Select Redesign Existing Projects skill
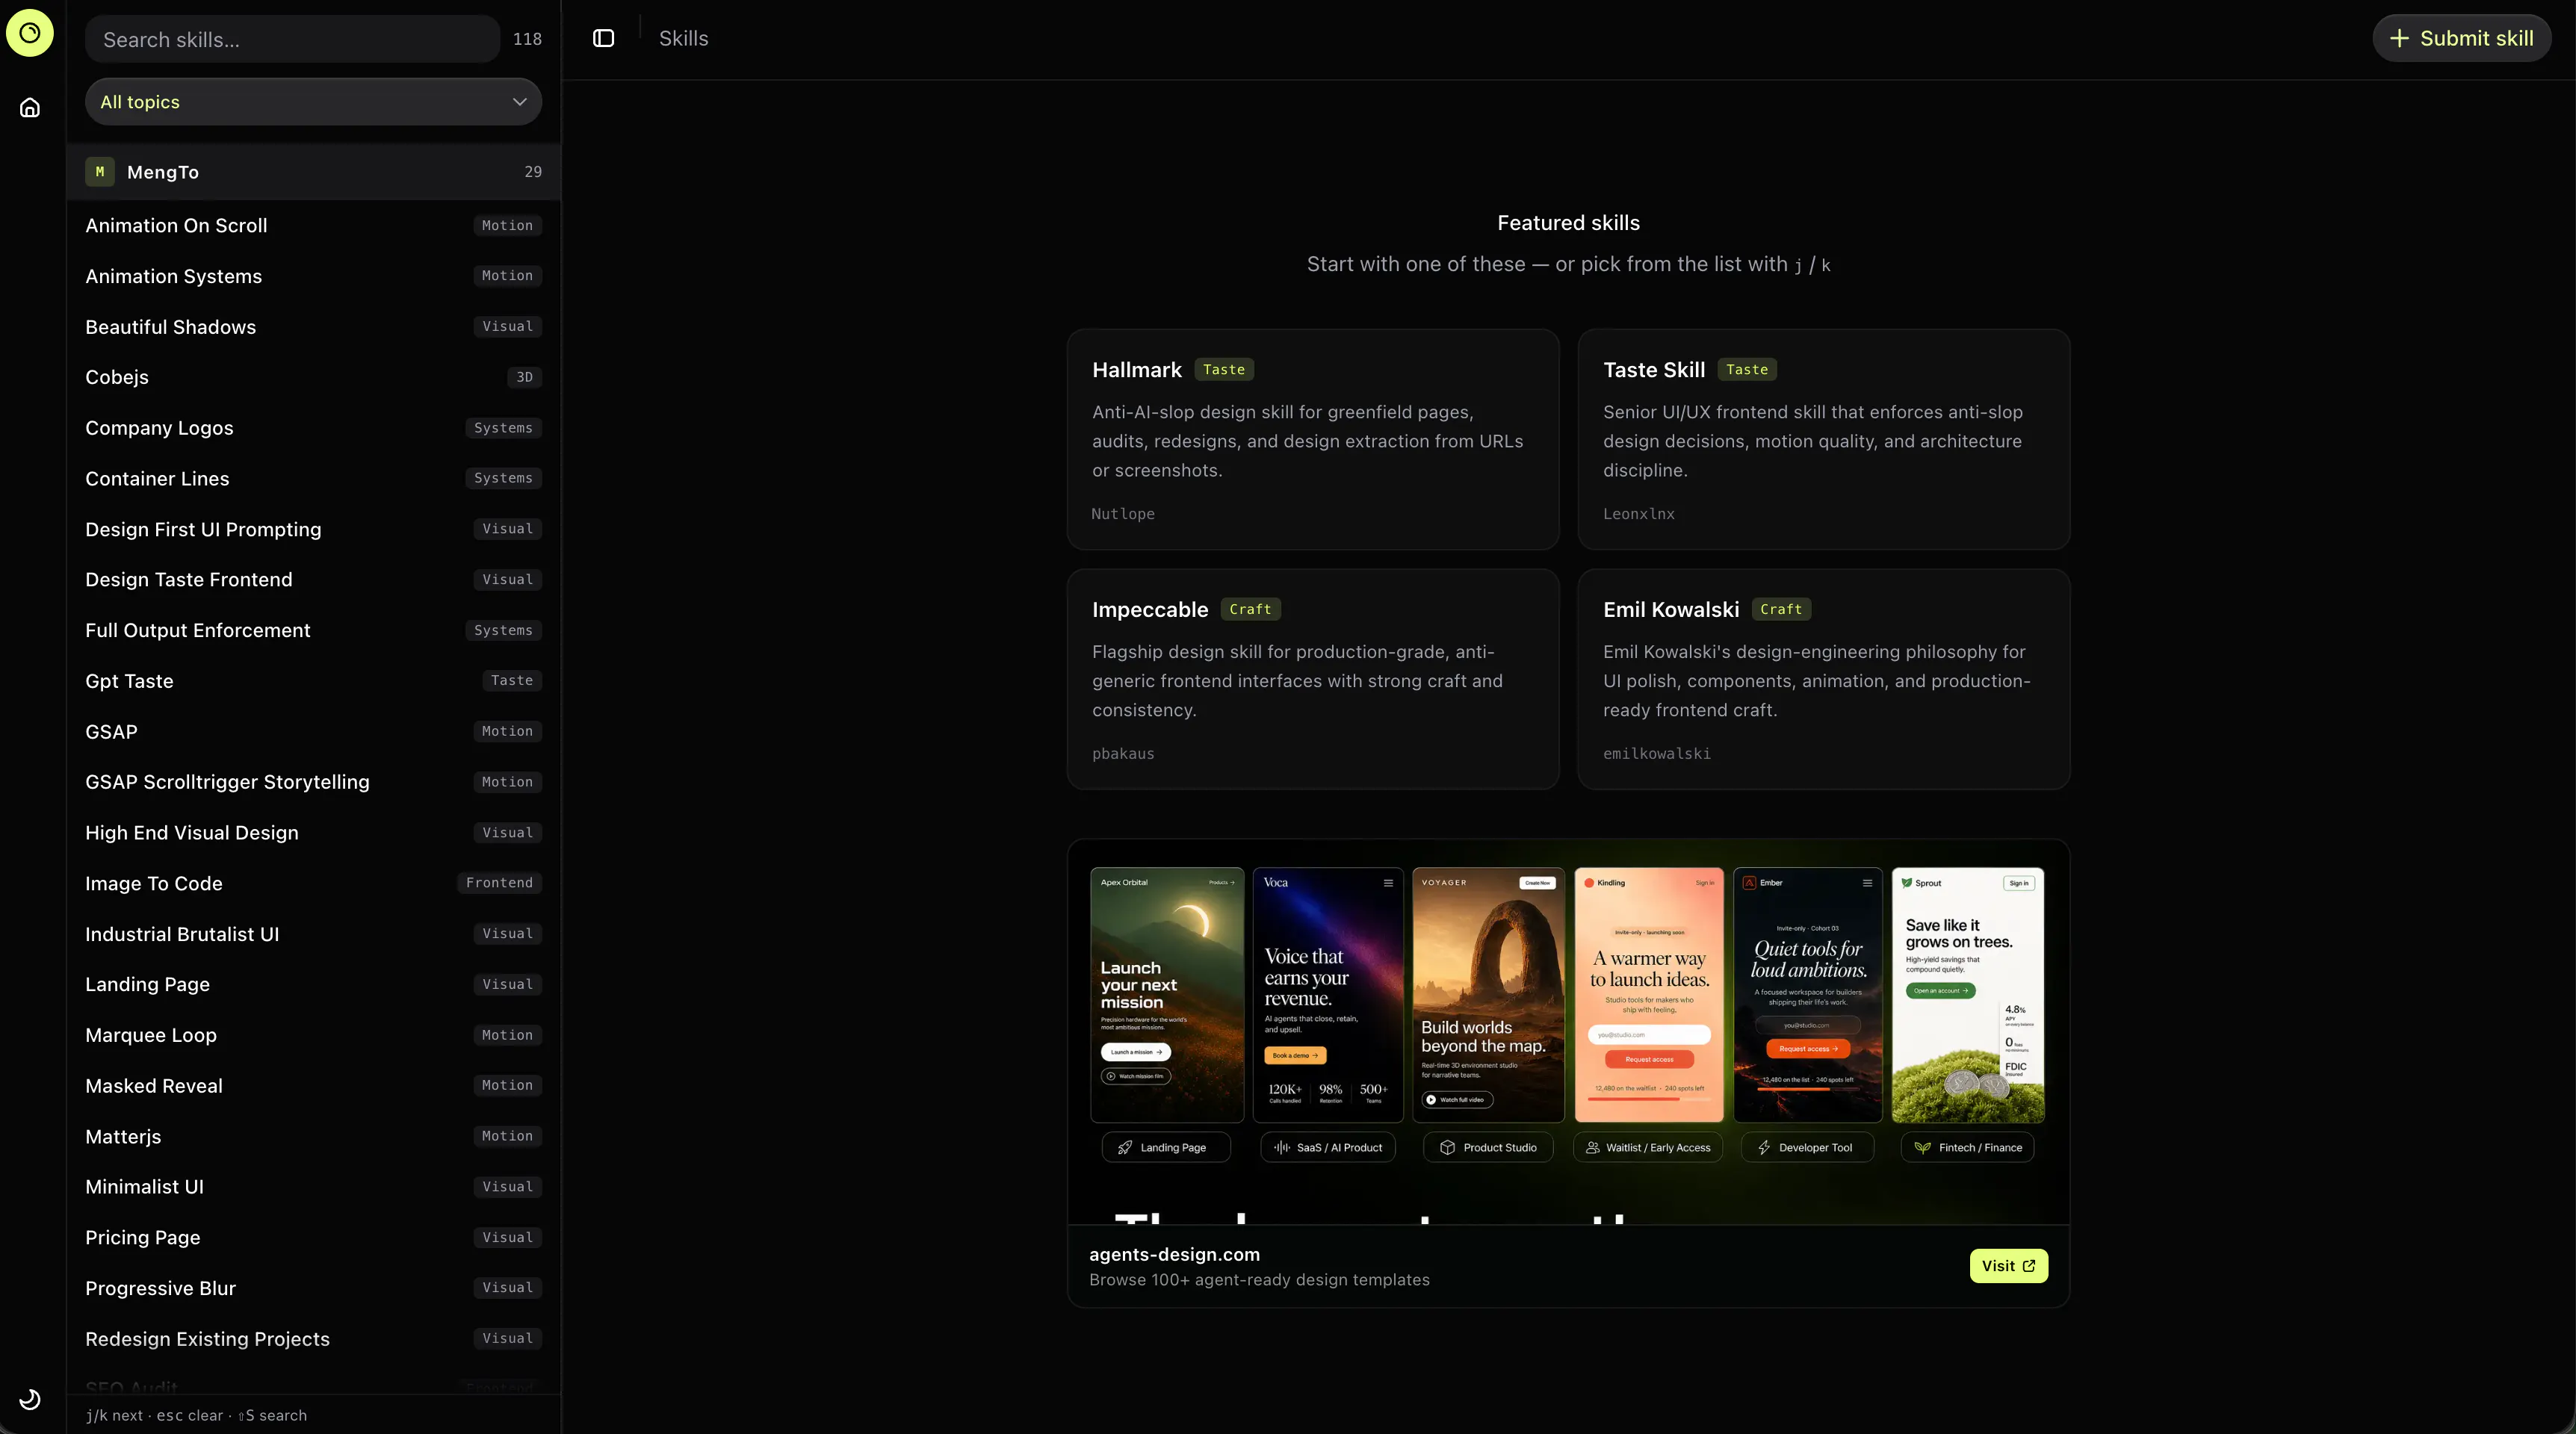Image resolution: width=2576 pixels, height=1434 pixels. (x=313, y=1339)
